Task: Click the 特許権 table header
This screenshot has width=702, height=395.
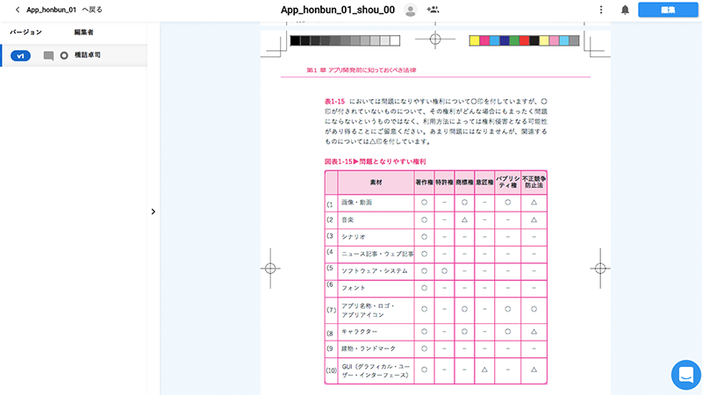Action: 444,183
